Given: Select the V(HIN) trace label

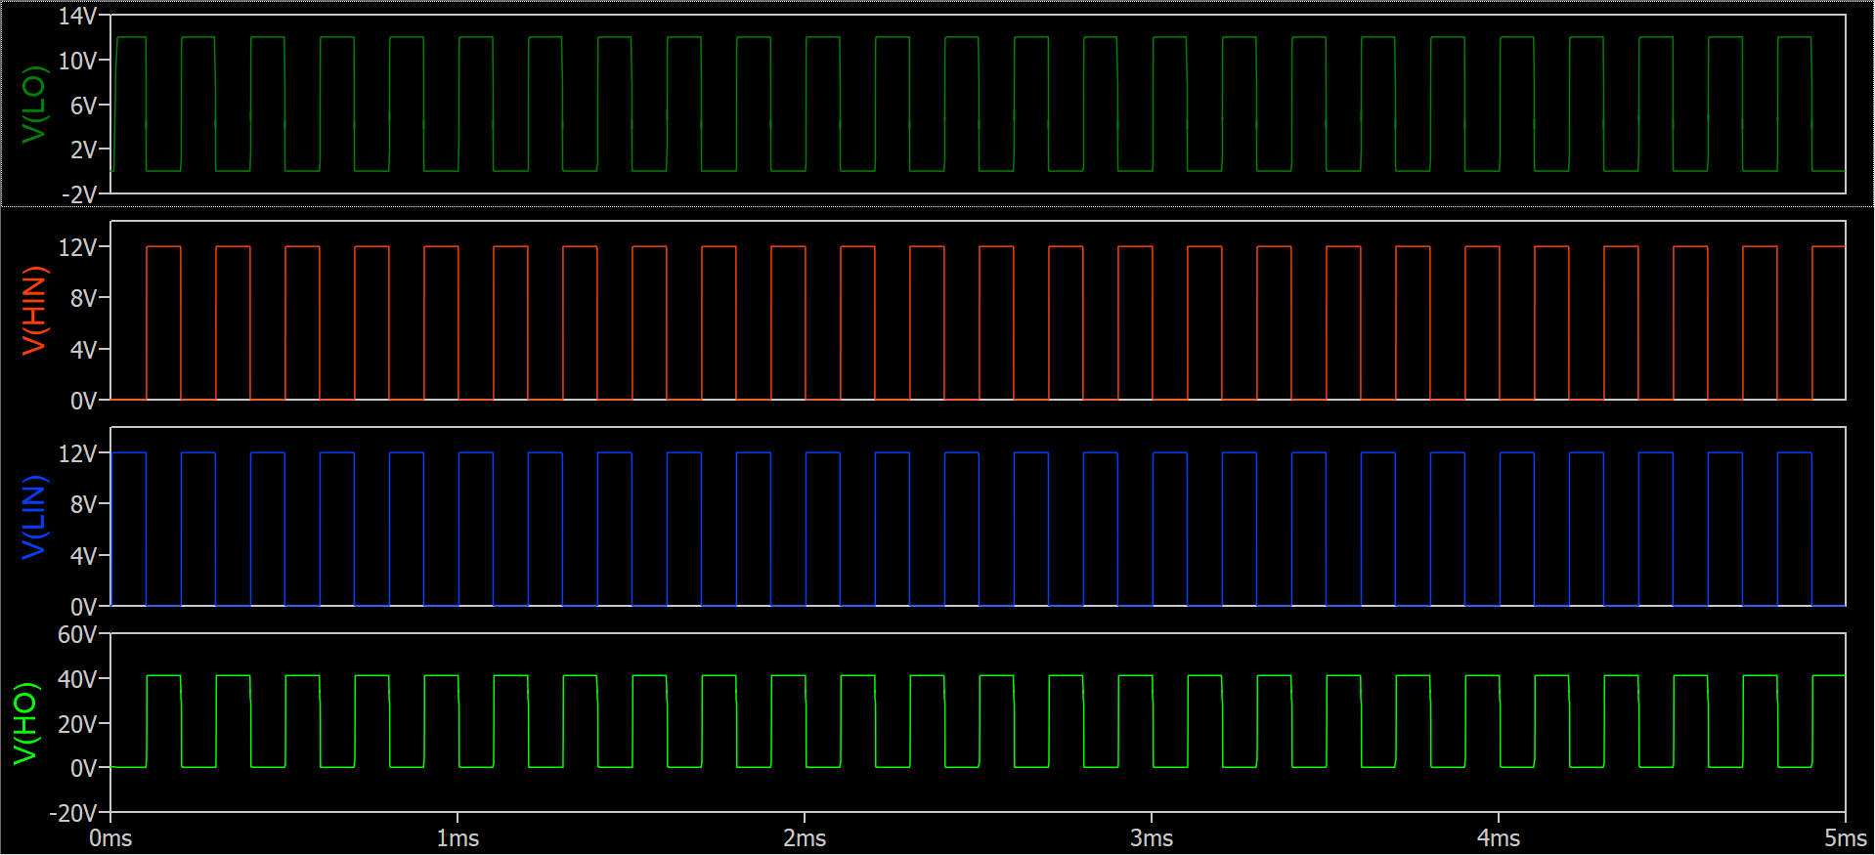Looking at the screenshot, I should (33, 310).
